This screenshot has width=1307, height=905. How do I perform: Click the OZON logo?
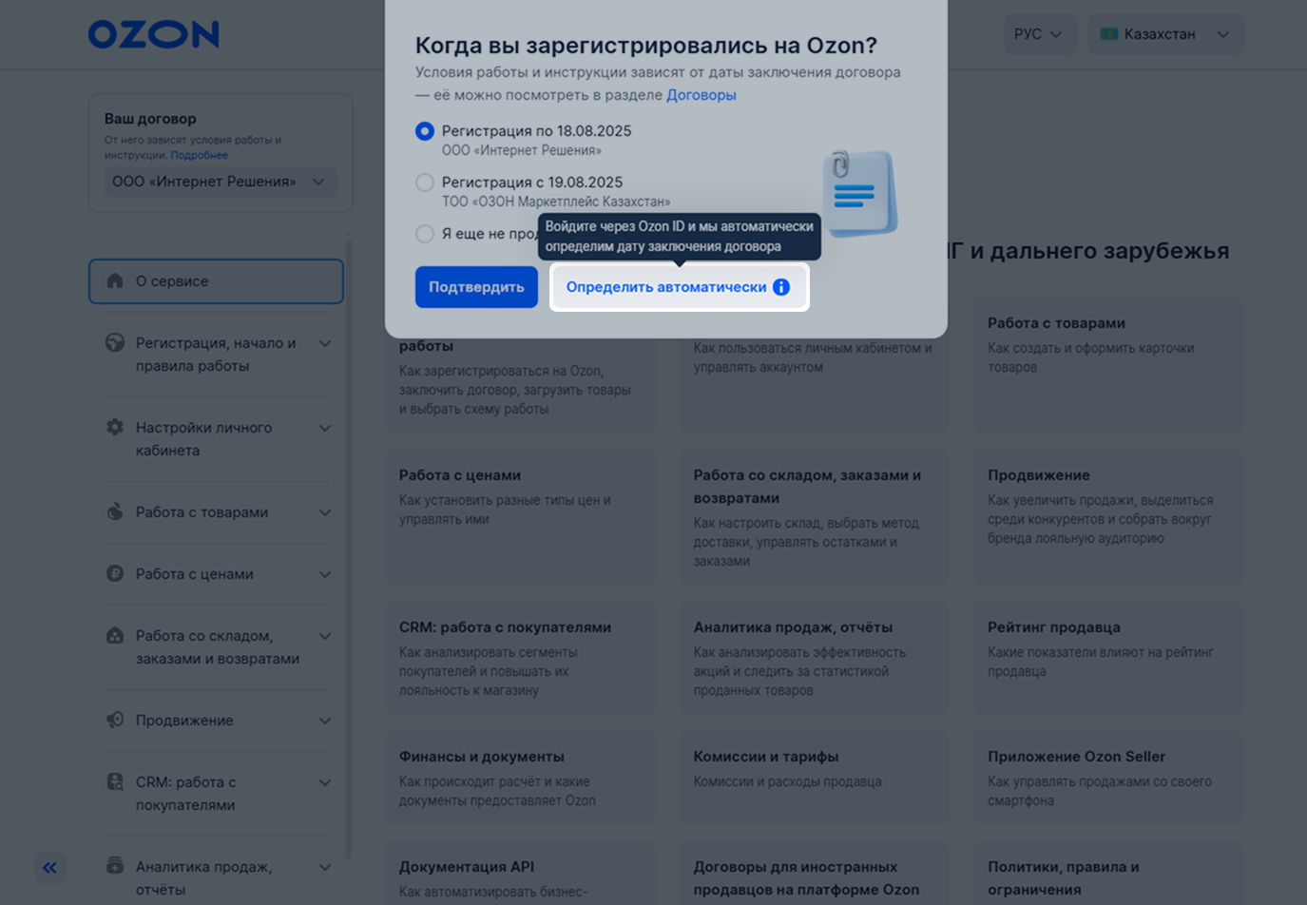(154, 34)
